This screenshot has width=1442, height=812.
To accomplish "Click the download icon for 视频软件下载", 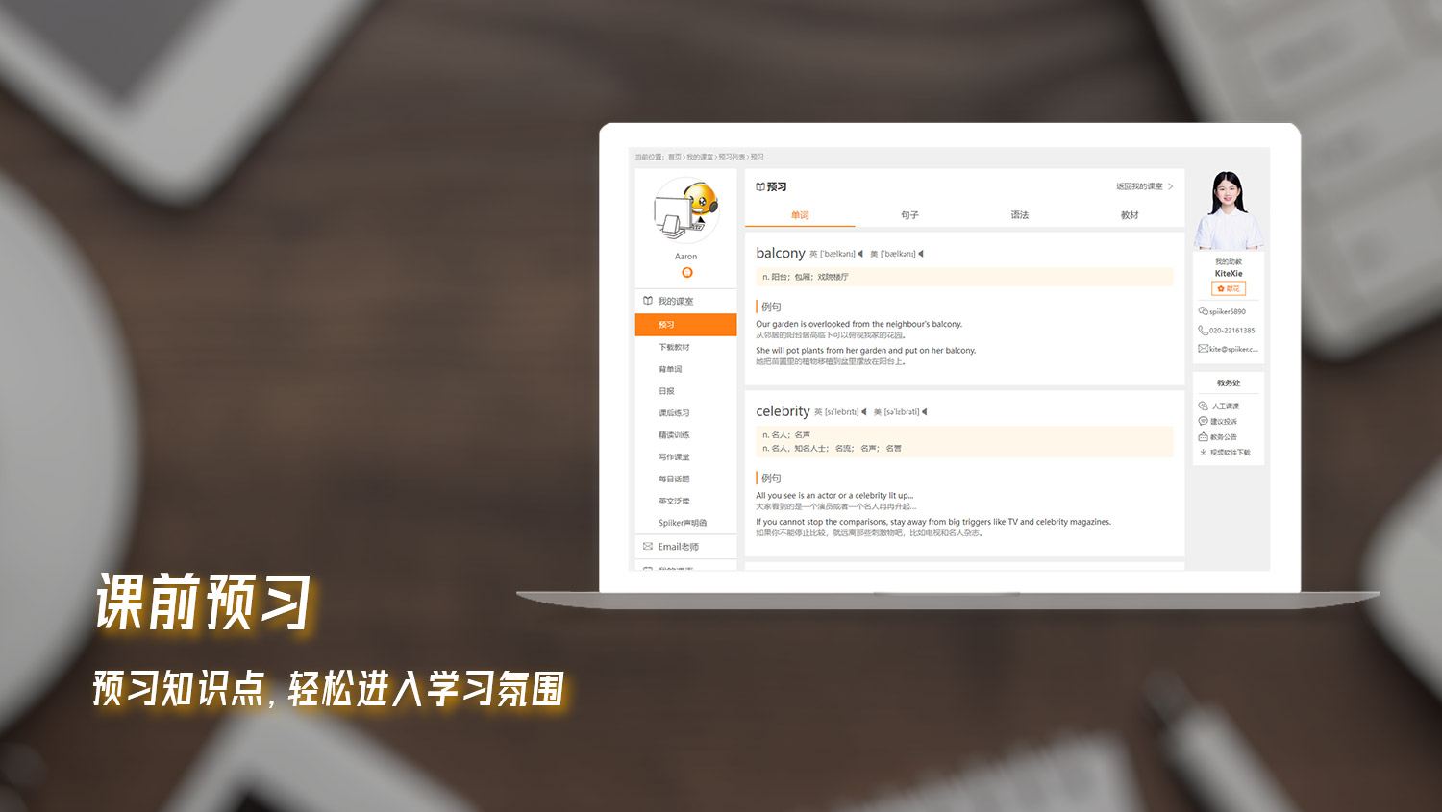I will (x=1203, y=452).
